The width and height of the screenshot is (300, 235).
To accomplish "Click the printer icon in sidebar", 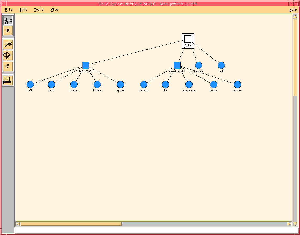I will (8, 81).
